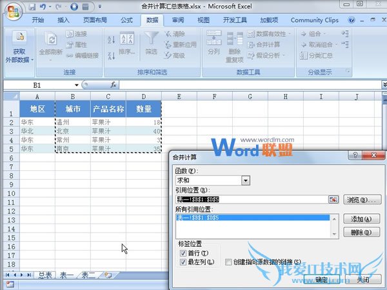This screenshot has width=387, height=290.
Task: Open Outline group dialog launcher
Action: tap(348, 72)
